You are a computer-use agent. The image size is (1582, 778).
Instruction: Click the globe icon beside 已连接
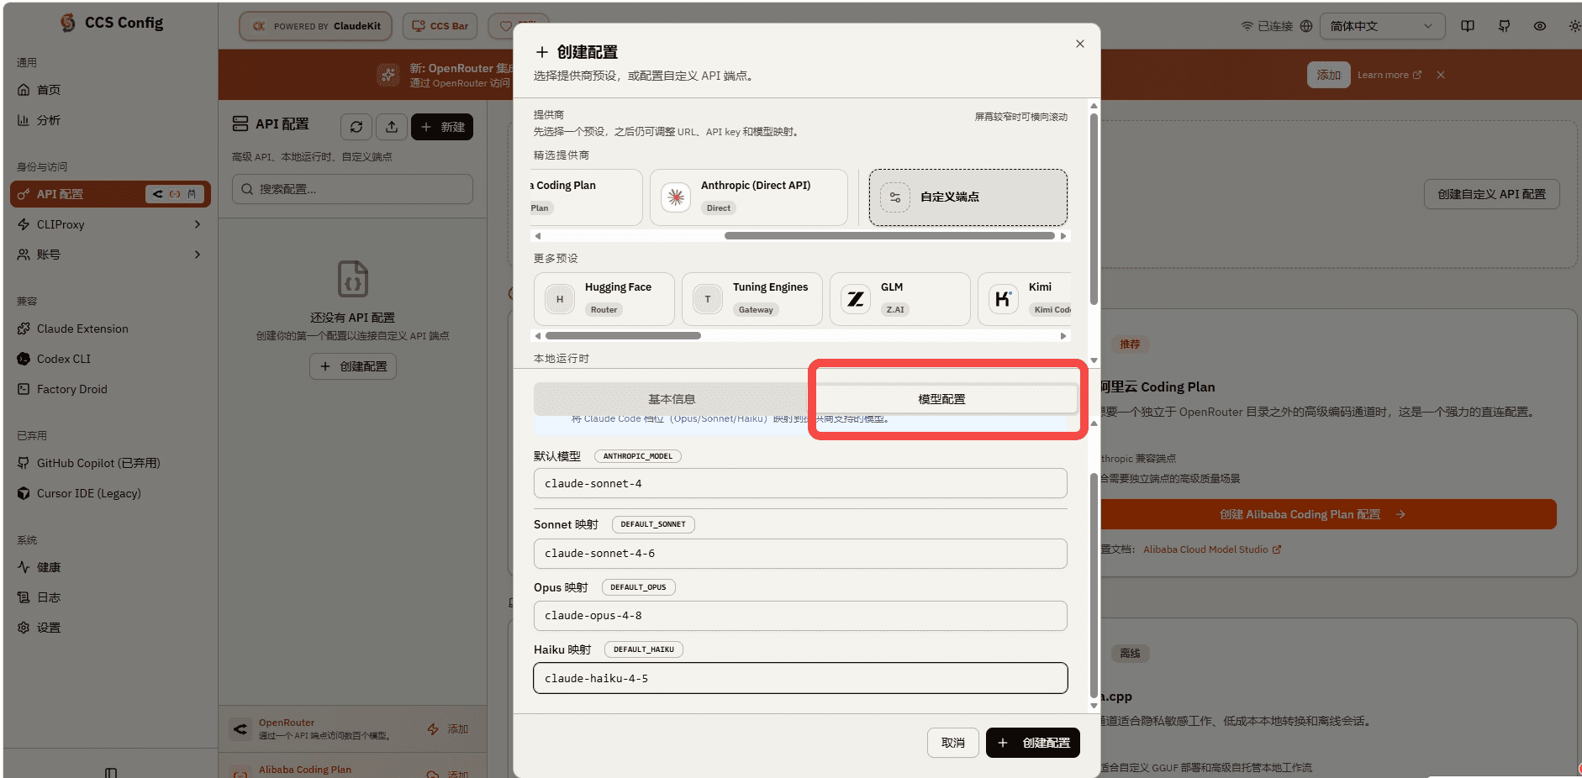[1306, 26]
